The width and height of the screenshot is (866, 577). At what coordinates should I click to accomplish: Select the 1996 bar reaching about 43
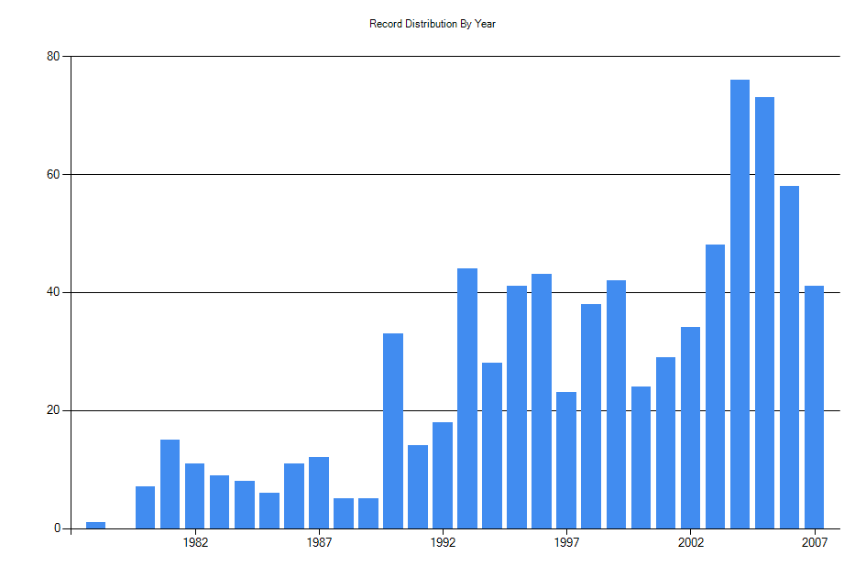[542, 401]
